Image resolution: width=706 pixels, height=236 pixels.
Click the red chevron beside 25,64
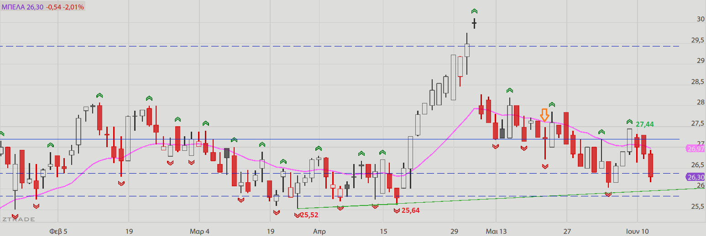coord(397,210)
